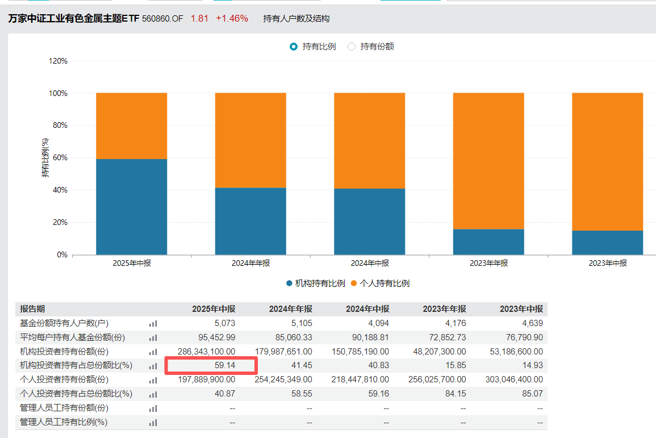Click the fund code 560860.OF
656x438 pixels.
pyautogui.click(x=164, y=19)
